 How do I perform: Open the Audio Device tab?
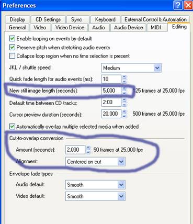click(x=129, y=27)
